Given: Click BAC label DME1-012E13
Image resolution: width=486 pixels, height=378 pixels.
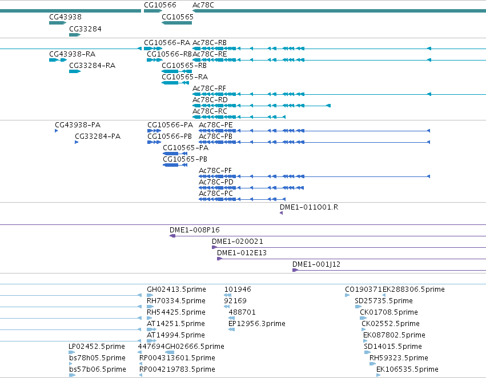Looking at the screenshot, I should click(x=242, y=253).
